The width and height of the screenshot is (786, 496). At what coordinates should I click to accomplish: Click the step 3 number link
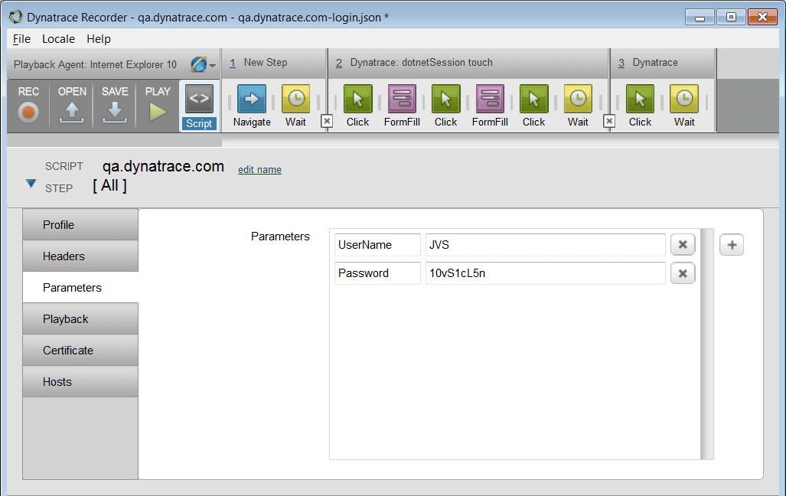pyautogui.click(x=621, y=64)
